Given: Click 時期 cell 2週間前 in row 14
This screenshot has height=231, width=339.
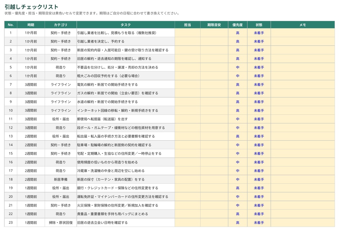Looking at the screenshot, I should pos(31,145).
